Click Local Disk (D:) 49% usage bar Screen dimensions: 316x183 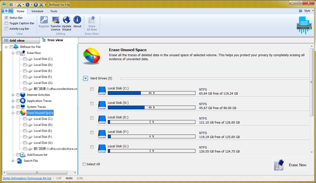151,108
